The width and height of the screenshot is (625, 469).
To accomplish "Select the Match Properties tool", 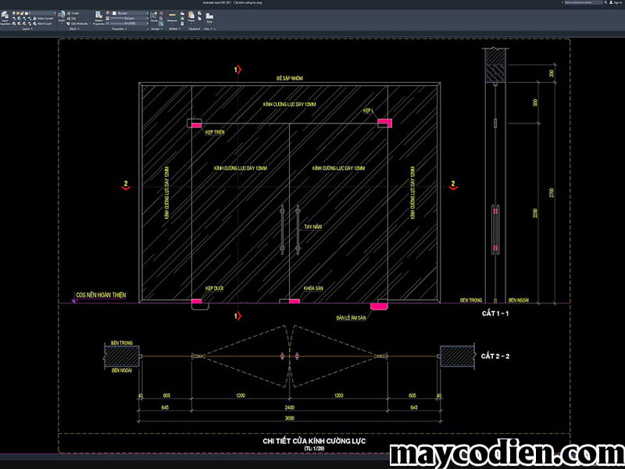I will pyautogui.click(x=98, y=18).
